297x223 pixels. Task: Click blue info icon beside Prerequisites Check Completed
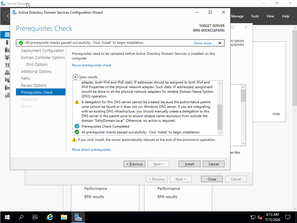tap(77, 126)
